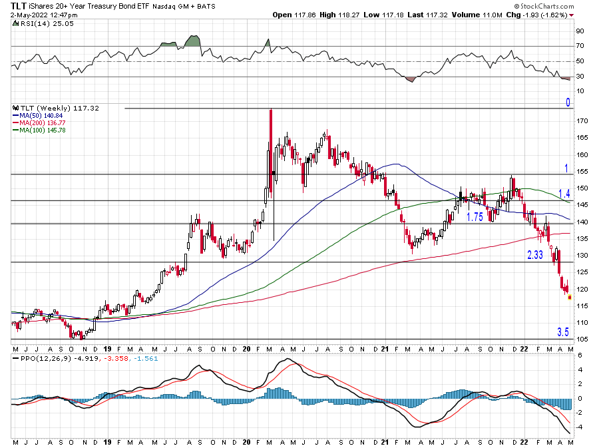Click the blue 2.33 level annotation
Viewport: 599px width, 448px height.
tap(535, 255)
